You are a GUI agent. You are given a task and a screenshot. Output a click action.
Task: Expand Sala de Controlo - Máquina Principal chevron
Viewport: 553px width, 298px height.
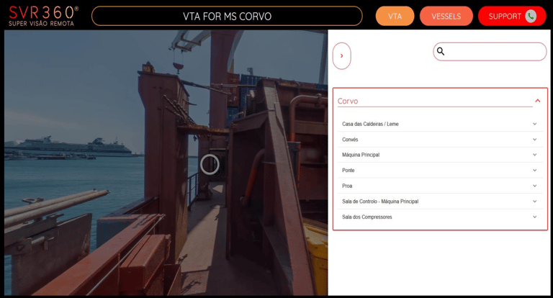pyautogui.click(x=535, y=202)
